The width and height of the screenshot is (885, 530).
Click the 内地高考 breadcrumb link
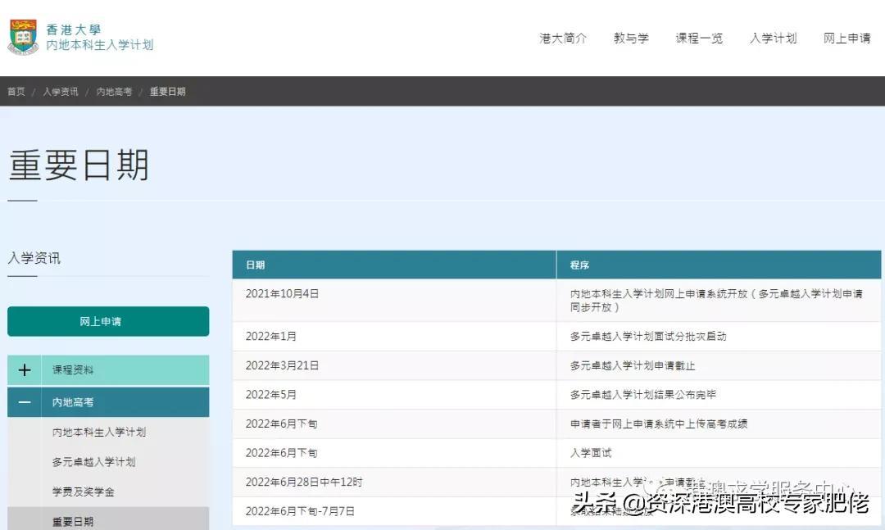(114, 92)
